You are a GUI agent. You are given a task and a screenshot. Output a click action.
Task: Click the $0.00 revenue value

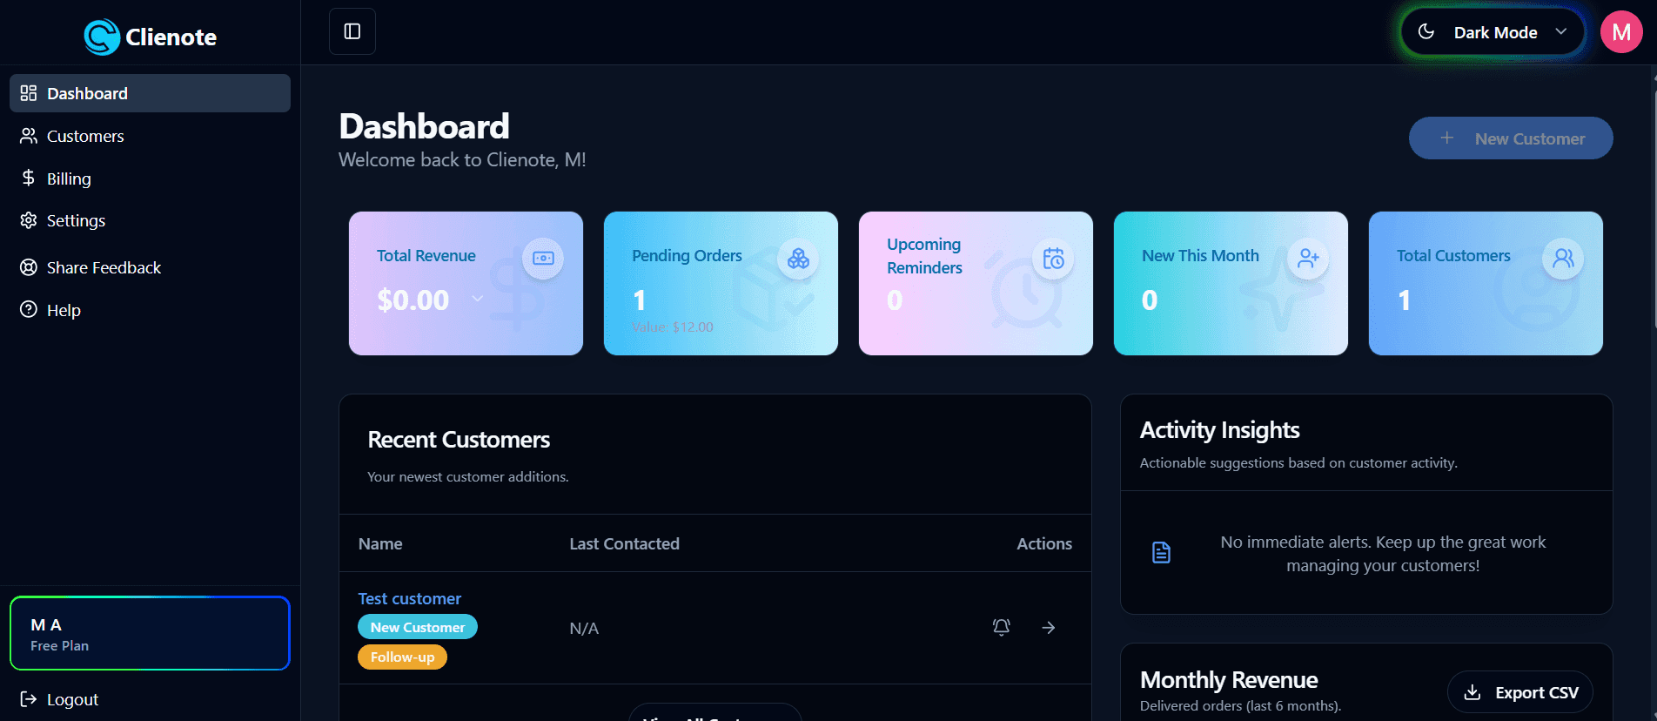(x=413, y=300)
